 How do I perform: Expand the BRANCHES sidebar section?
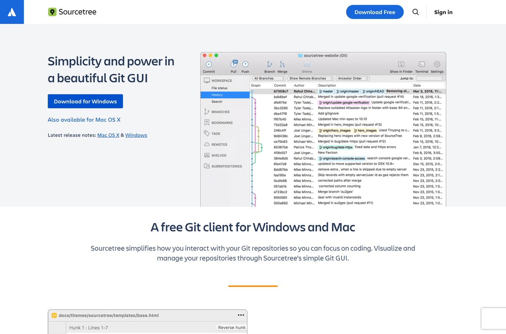coord(221,112)
